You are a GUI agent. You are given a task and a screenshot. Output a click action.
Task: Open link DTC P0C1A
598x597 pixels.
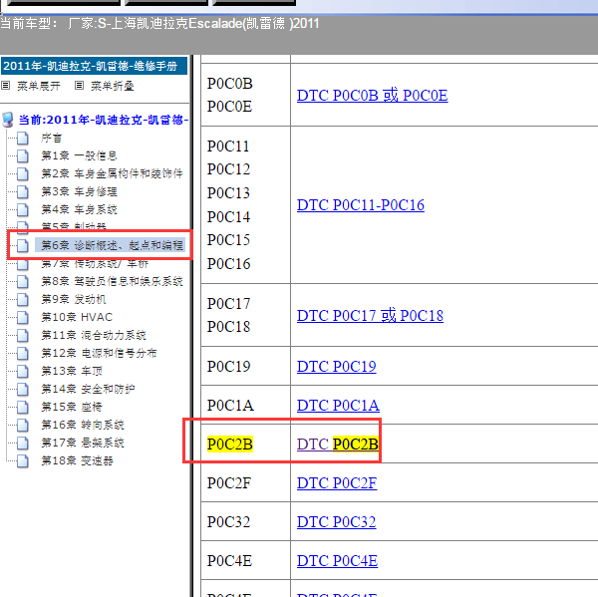338,406
